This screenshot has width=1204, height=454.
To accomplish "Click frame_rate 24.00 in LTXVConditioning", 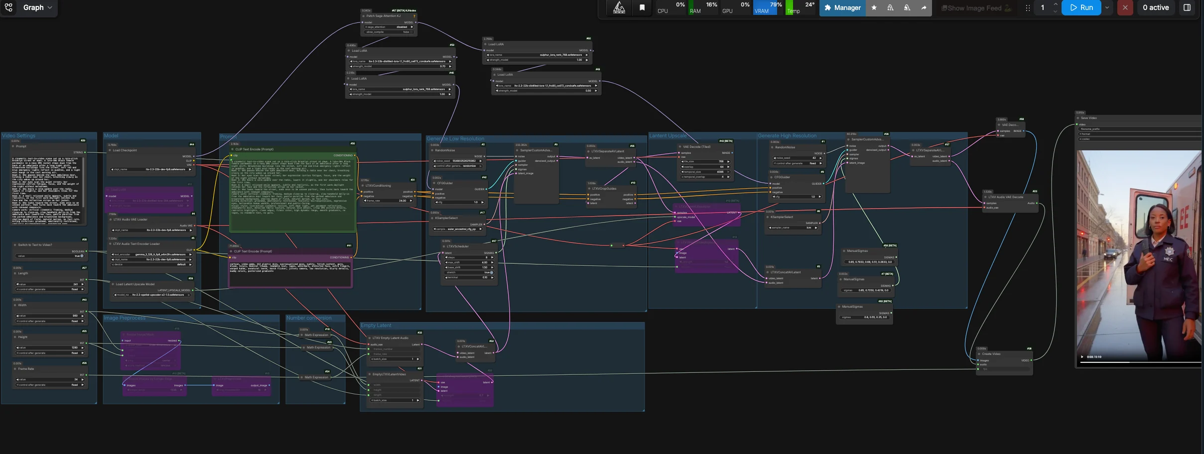I will coord(389,201).
